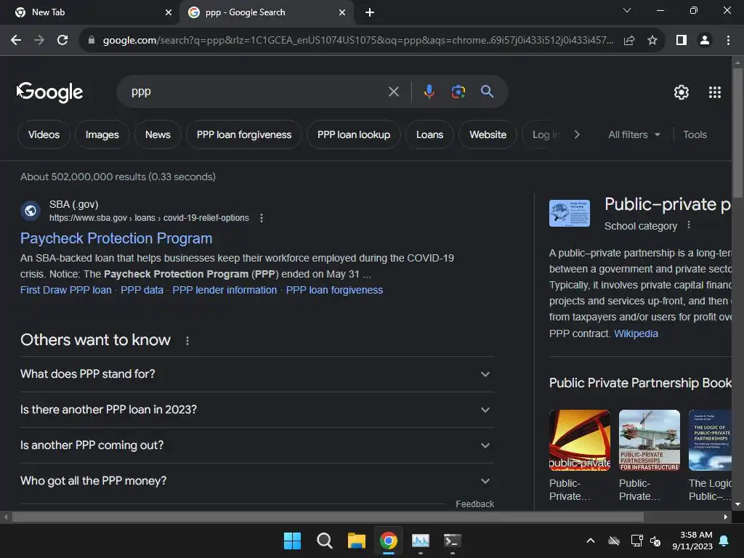This screenshot has height=558, width=744.
Task: Open the tab search chevron in title bar
Action: tap(627, 10)
